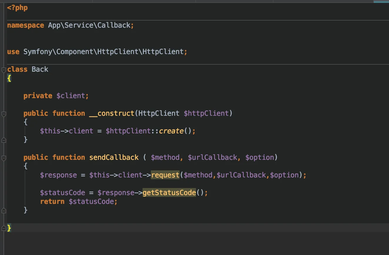Place cursor on the <?php opening tag
The image size is (389, 255).
(x=17, y=8)
